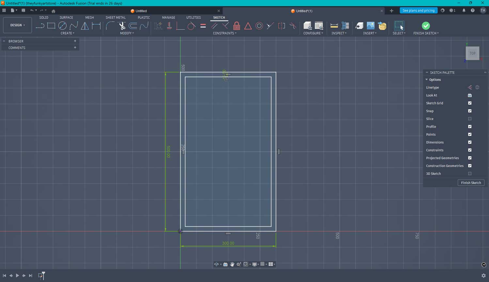Collapse the Options section in Sketch Palette

(x=427, y=80)
